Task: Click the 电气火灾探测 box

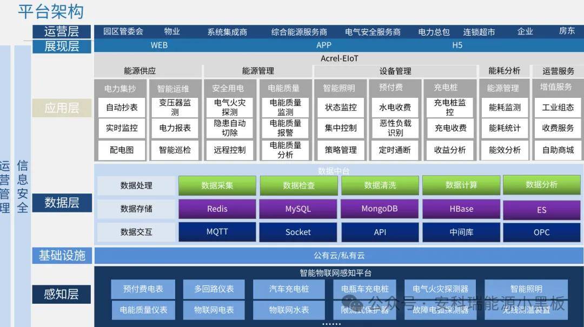Action: pos(230,107)
